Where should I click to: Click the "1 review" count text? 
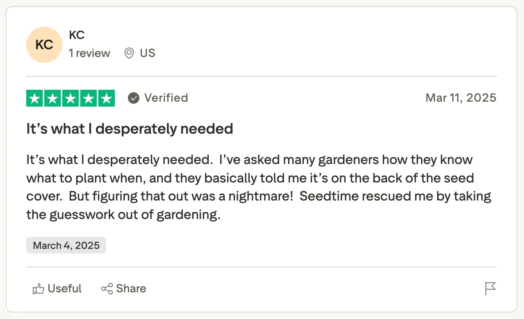point(89,53)
